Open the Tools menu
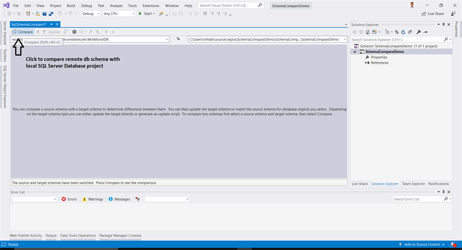 point(132,5)
